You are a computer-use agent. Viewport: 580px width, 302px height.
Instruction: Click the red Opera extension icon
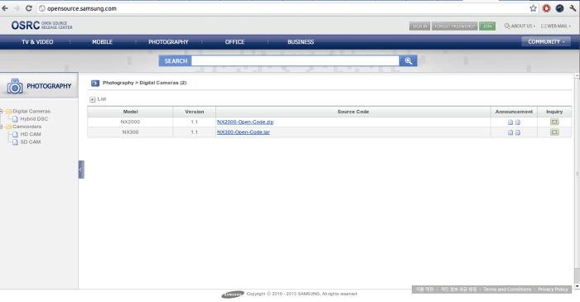click(x=546, y=8)
